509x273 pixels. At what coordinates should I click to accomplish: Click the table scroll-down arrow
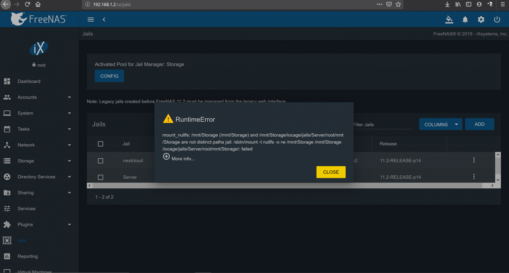click(498, 180)
